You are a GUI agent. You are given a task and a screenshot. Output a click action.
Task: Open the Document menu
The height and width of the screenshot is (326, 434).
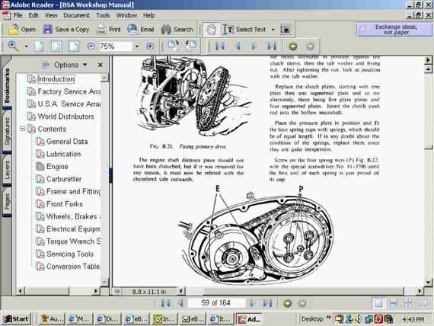coord(76,15)
